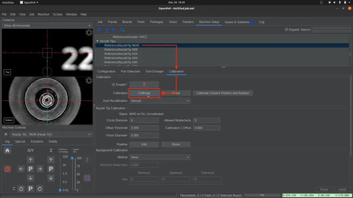Open the Machine menu in menu bar
Image resolution: width=353 pixels, height=198 pixels.
[43, 14]
